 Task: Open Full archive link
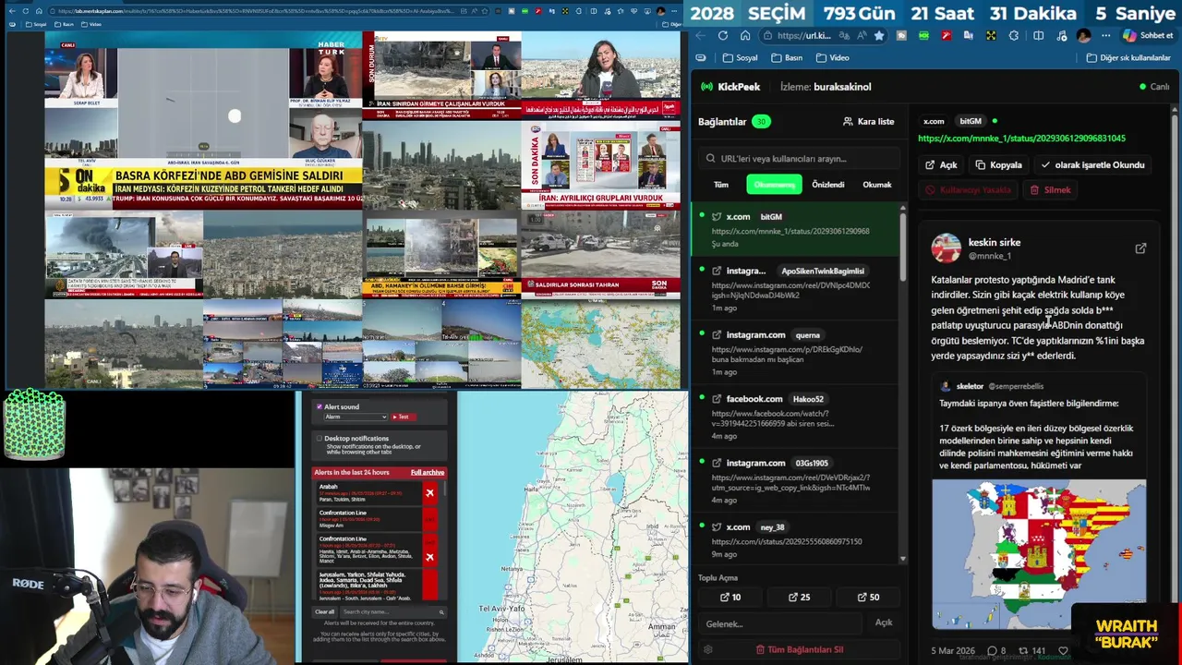point(428,472)
